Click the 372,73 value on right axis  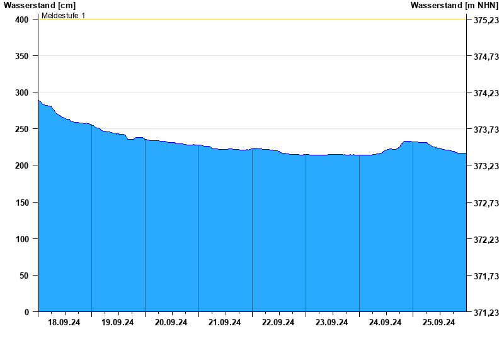coord(486,203)
